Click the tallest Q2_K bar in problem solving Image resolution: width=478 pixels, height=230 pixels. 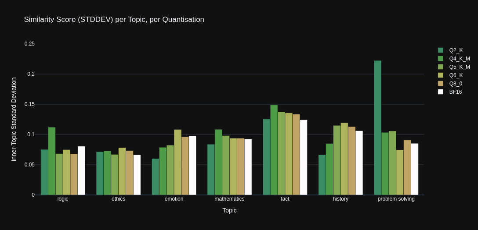pos(378,127)
